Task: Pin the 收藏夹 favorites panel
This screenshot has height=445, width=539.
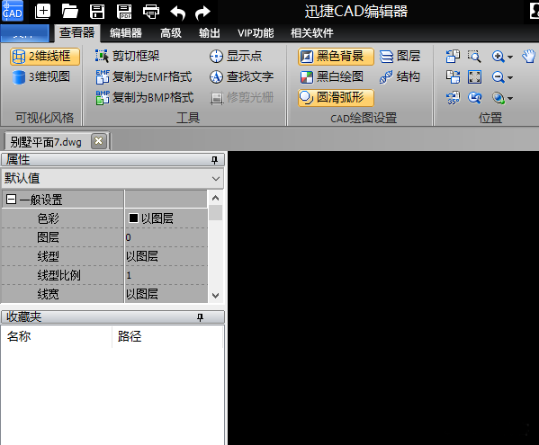Action: pyautogui.click(x=200, y=317)
